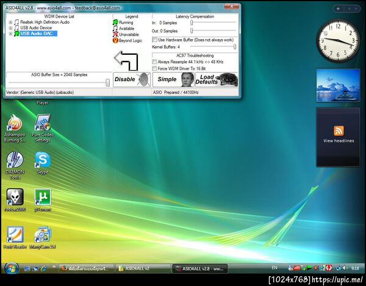Select Realtek High Definition Audio device
The height and width of the screenshot is (286, 366).
click(45, 22)
